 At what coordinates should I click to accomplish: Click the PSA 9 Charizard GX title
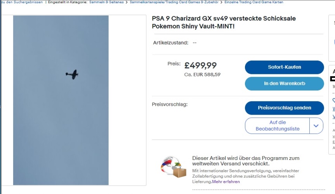coord(223,22)
